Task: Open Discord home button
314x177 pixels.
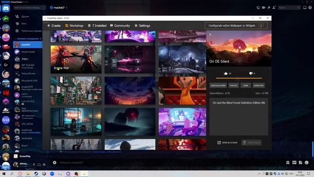Action: (6, 8)
